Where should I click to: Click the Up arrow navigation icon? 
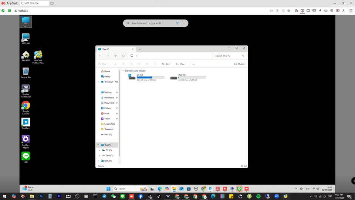[x=115, y=56]
